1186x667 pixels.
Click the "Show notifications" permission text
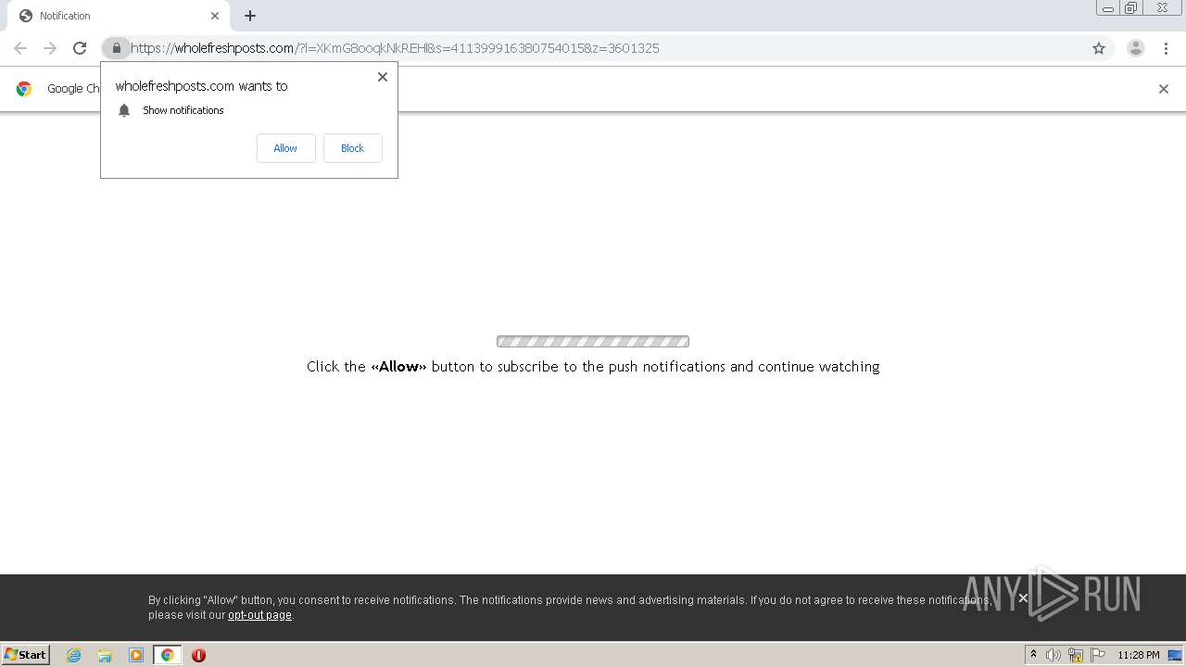click(x=183, y=110)
